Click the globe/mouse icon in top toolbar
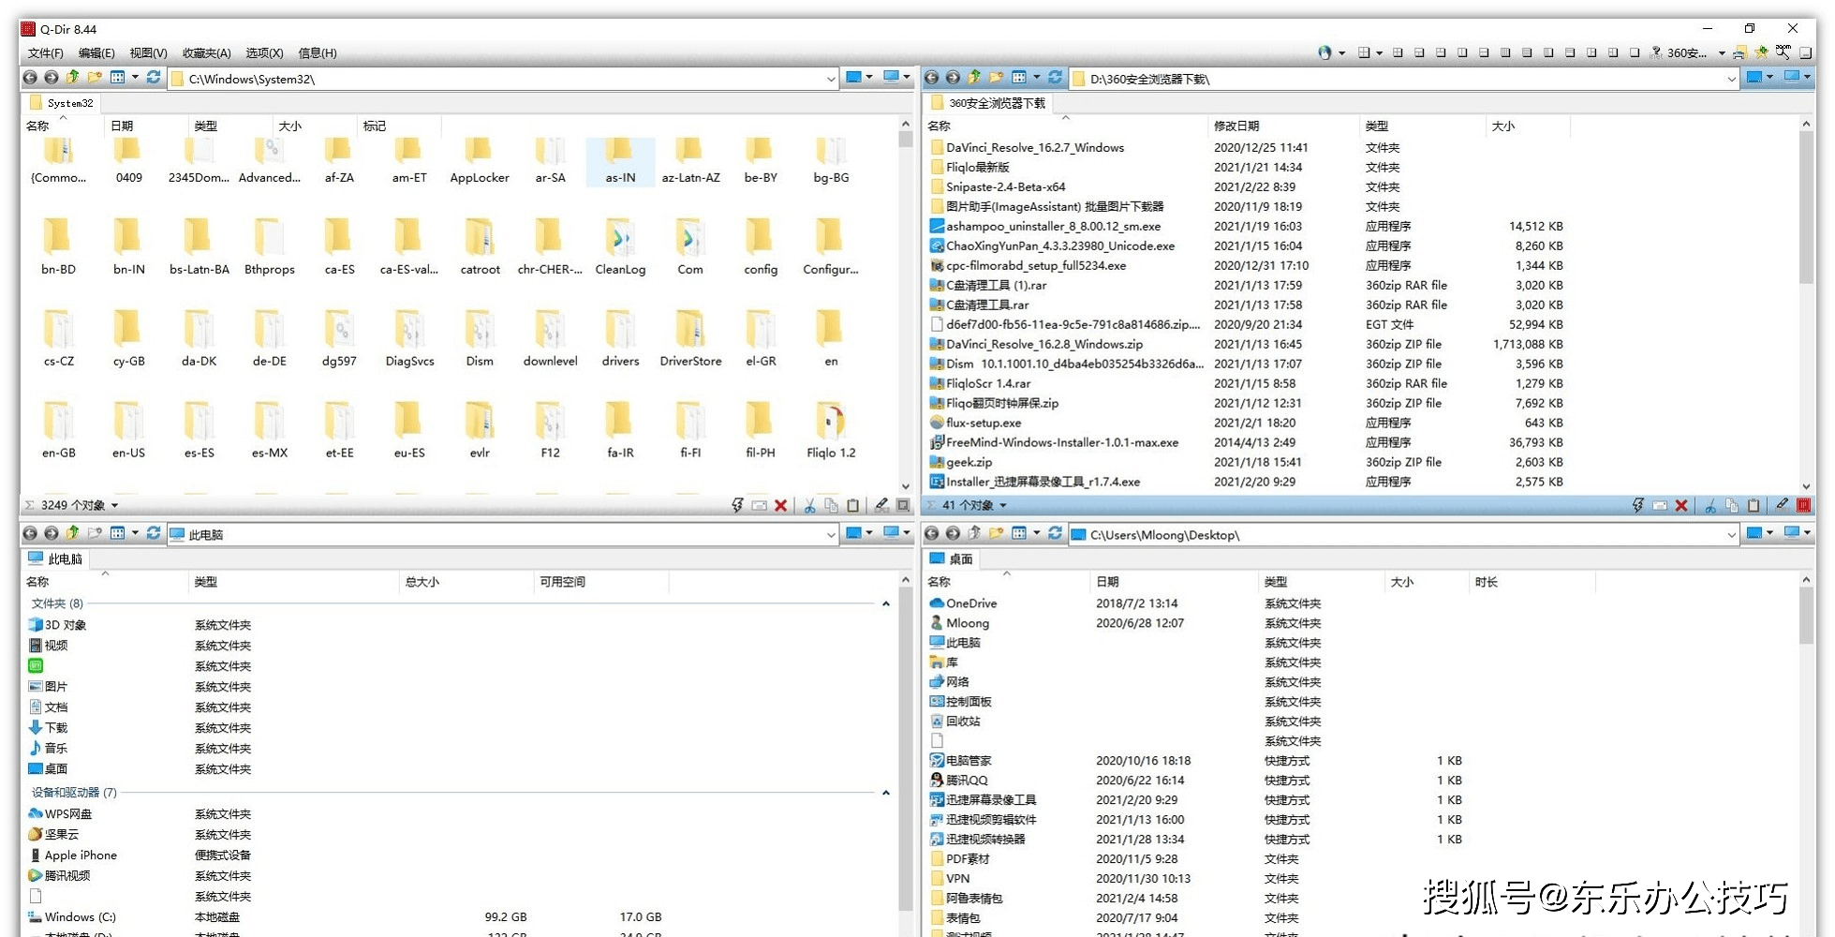This screenshot has width=1835, height=937. [1324, 52]
